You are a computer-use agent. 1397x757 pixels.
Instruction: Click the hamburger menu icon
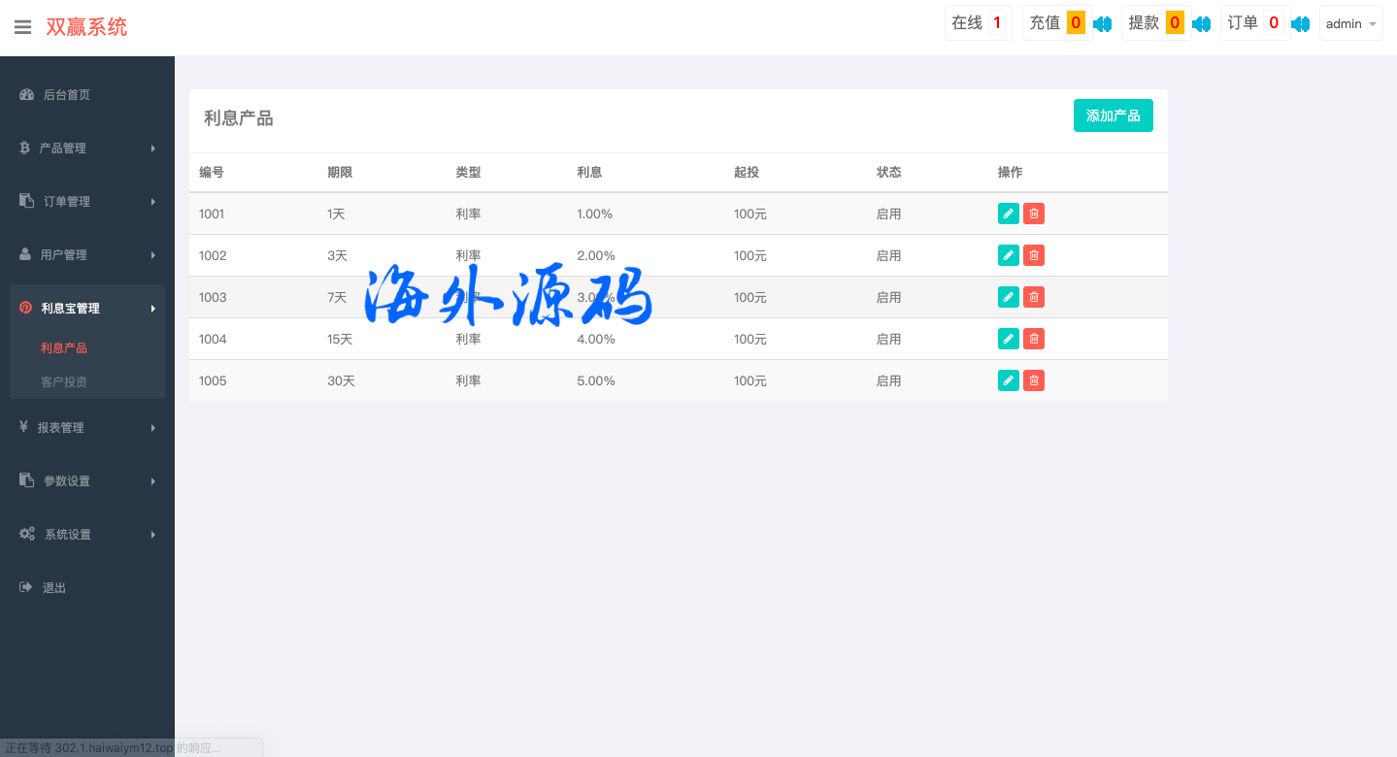[x=22, y=27]
